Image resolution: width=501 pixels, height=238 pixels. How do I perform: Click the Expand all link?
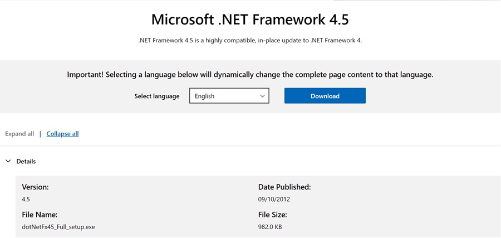(19, 134)
